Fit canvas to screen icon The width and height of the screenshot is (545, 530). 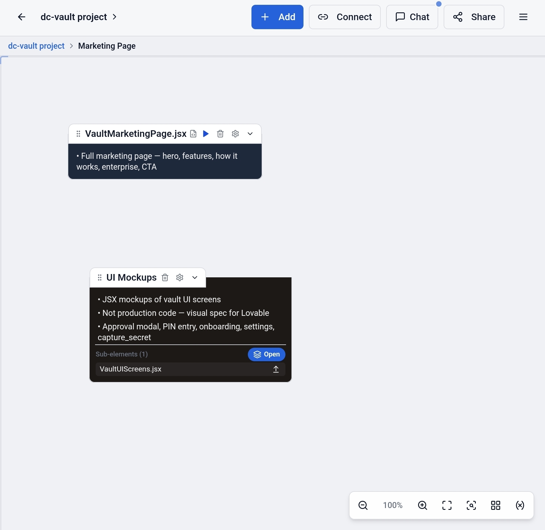click(447, 505)
